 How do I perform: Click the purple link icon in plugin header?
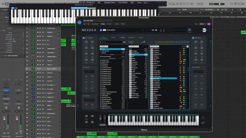click(209, 24)
